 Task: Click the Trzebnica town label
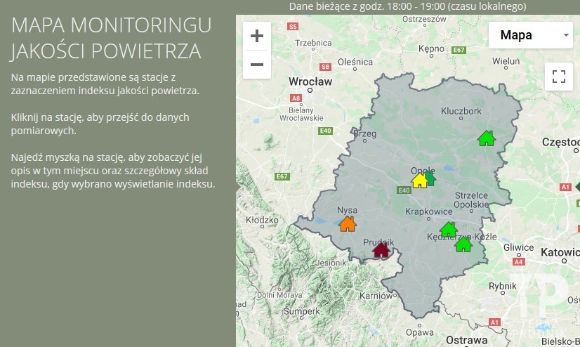313,43
